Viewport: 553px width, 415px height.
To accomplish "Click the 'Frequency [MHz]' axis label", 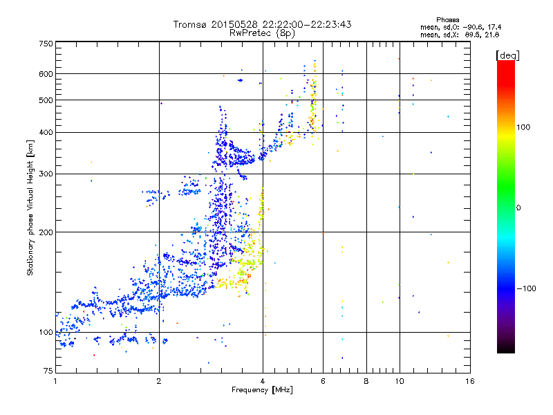I will tap(262, 390).
